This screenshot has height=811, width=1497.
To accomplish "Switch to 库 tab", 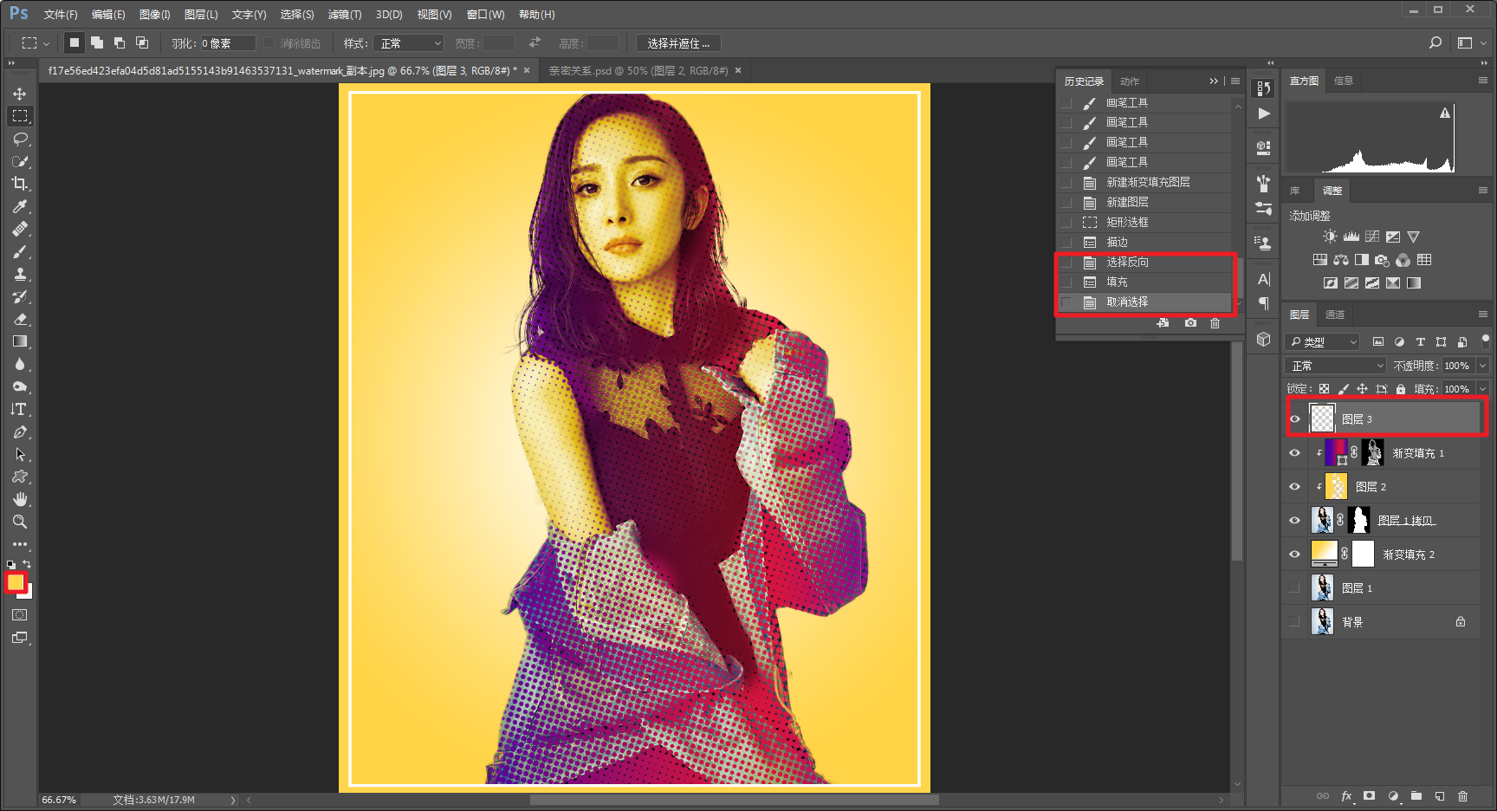I will click(x=1295, y=191).
